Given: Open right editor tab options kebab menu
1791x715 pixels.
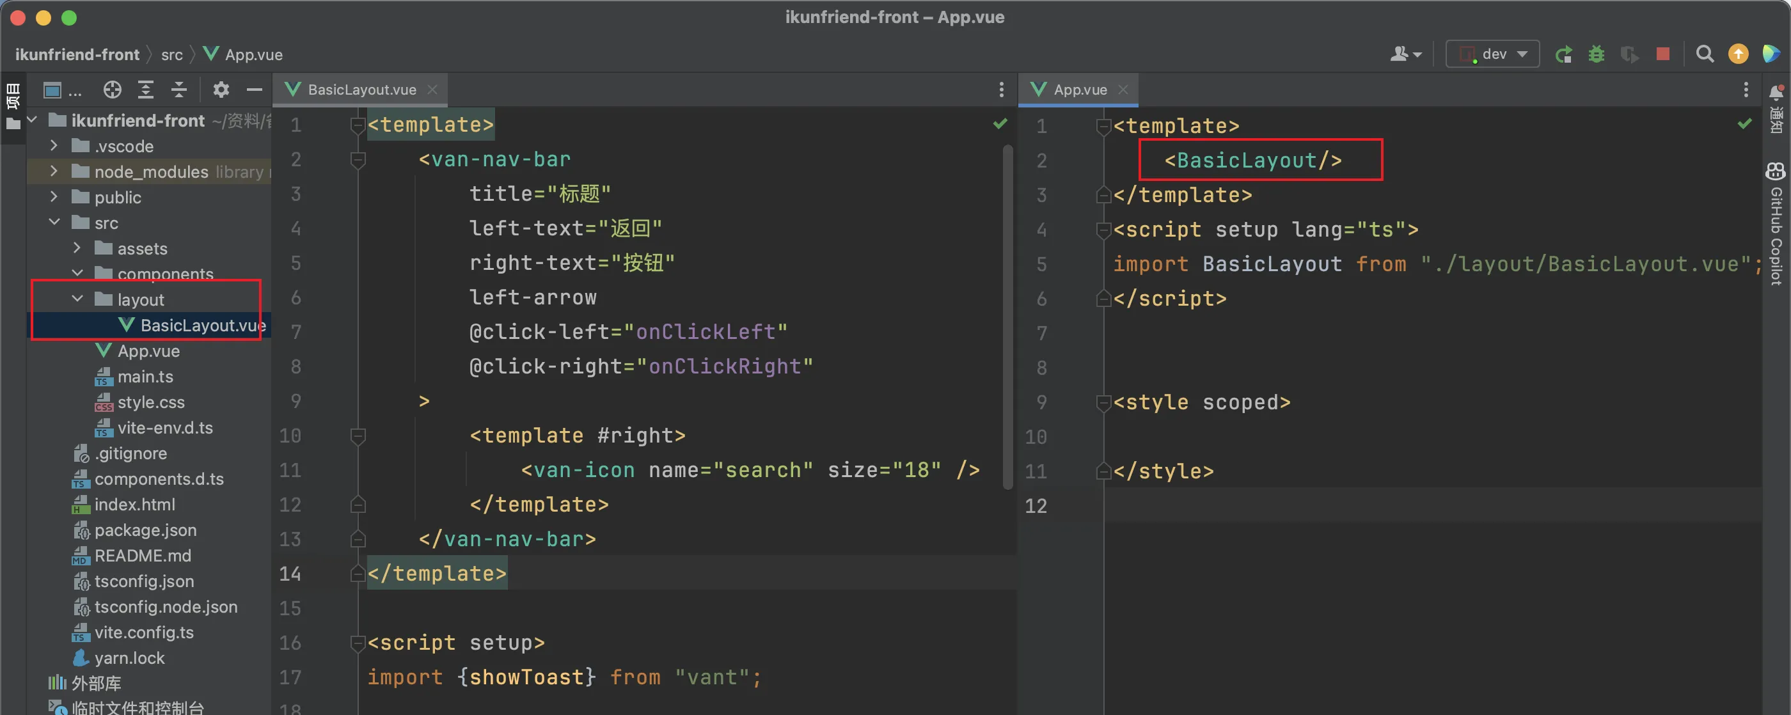Looking at the screenshot, I should (1746, 90).
